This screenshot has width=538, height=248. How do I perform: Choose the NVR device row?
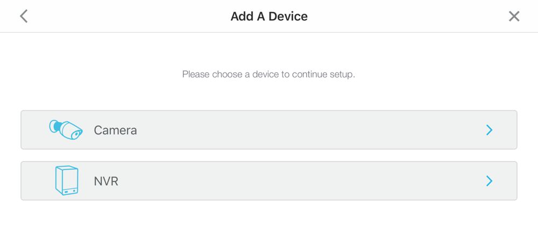269,181
